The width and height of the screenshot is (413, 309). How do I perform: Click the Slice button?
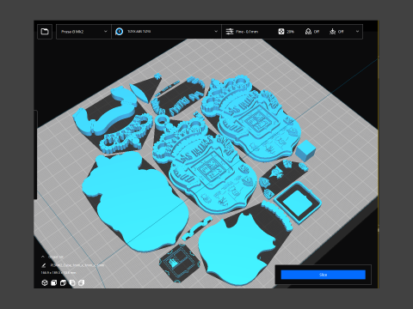tap(323, 275)
